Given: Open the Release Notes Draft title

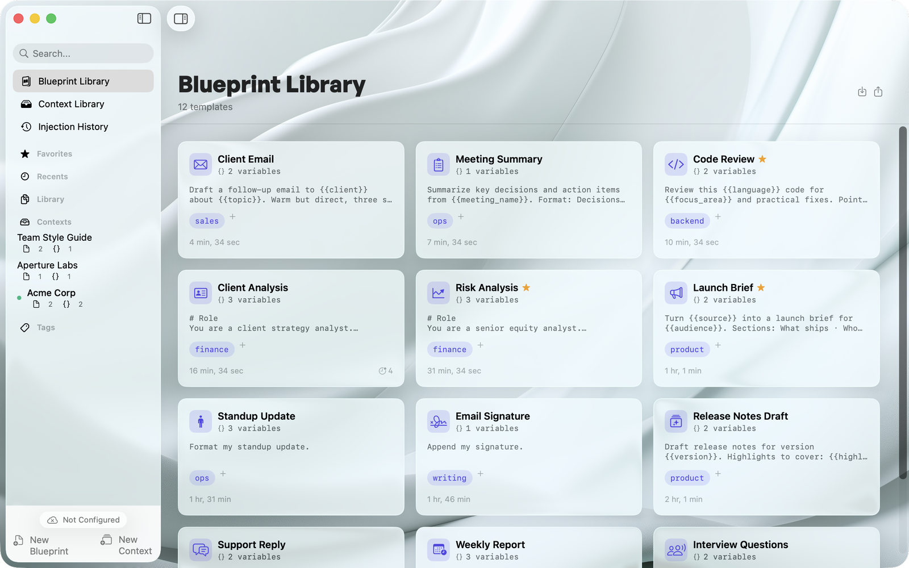Looking at the screenshot, I should 740,416.
